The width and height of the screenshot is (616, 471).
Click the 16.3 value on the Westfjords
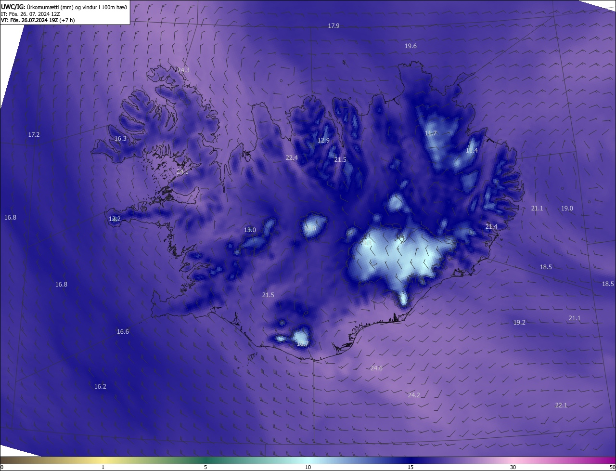pos(120,138)
